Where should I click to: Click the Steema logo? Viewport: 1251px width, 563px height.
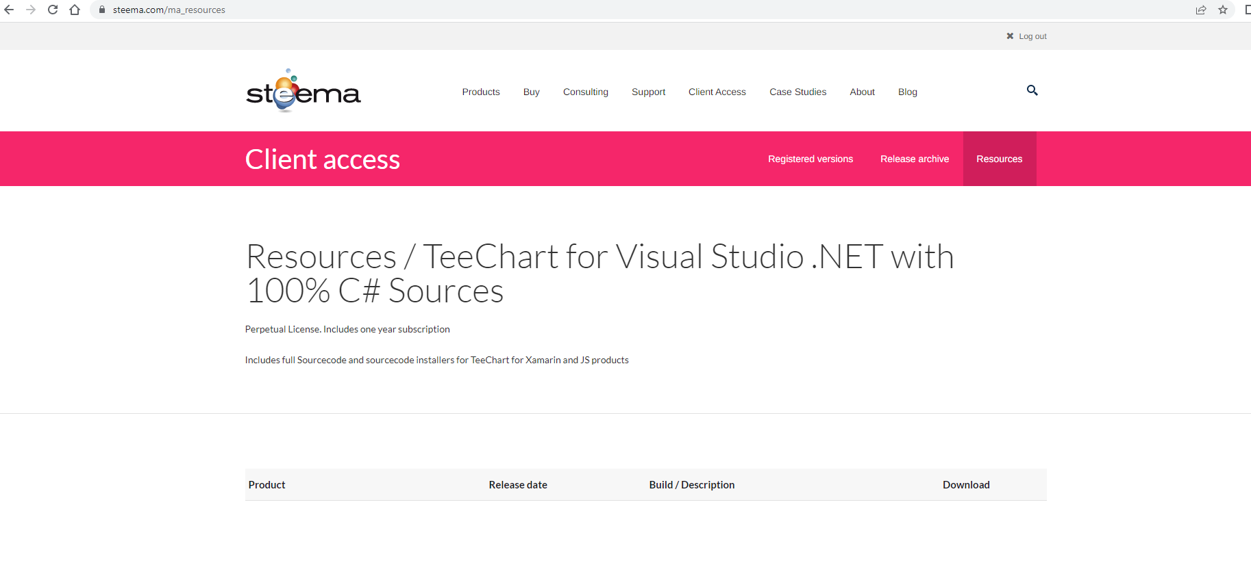(x=303, y=90)
